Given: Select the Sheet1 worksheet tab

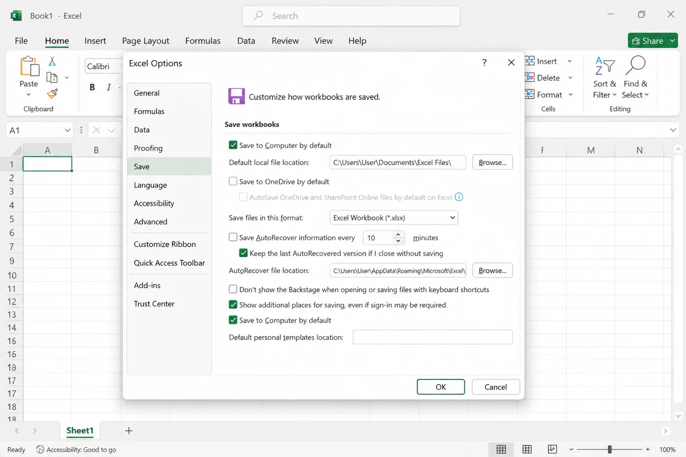Looking at the screenshot, I should [80, 431].
